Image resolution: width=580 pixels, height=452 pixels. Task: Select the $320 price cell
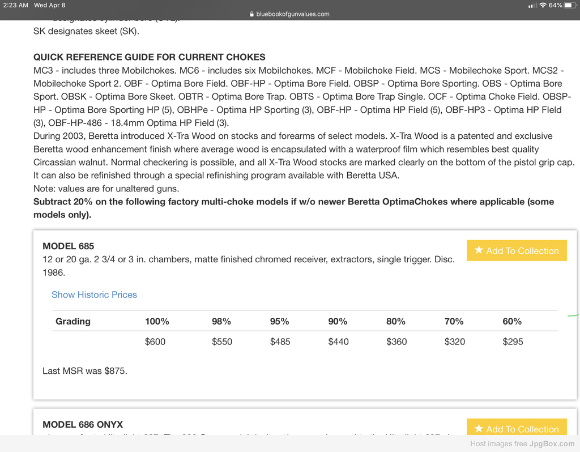(455, 342)
